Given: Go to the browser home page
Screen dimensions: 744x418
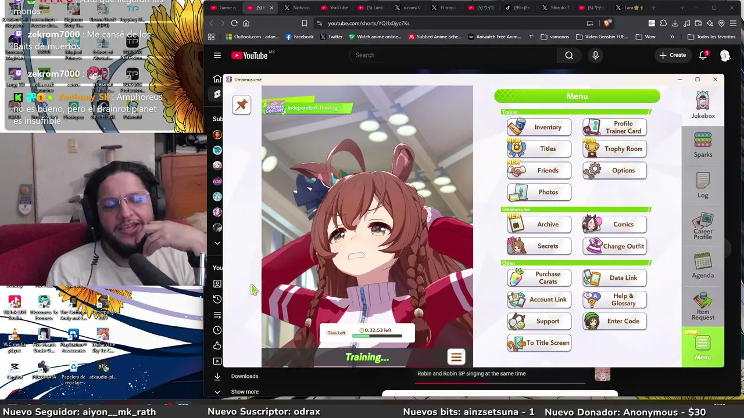Looking at the screenshot, I should pos(246,23).
